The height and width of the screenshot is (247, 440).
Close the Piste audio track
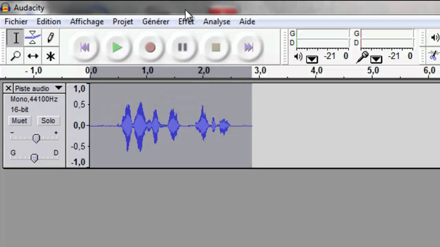tap(9, 89)
